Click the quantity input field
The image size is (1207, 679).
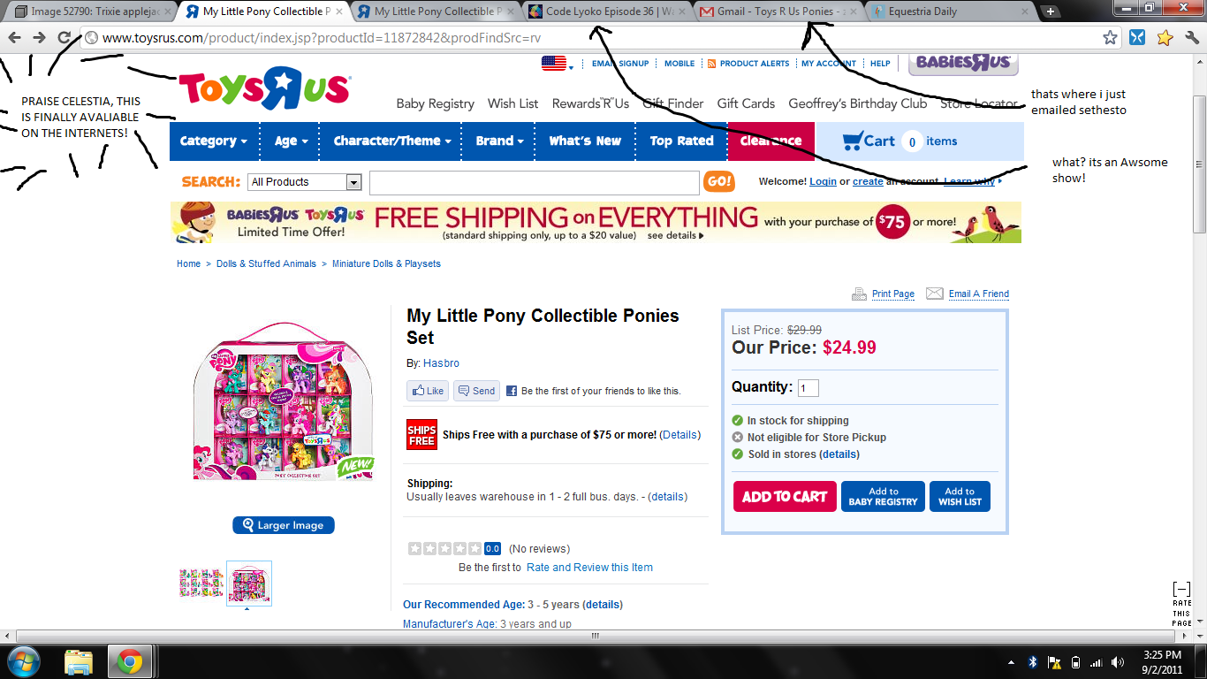tap(808, 388)
